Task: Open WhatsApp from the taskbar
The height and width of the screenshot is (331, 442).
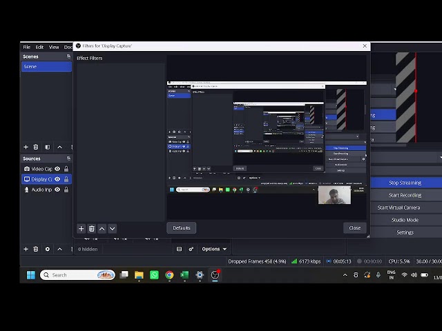Action: pos(154,275)
